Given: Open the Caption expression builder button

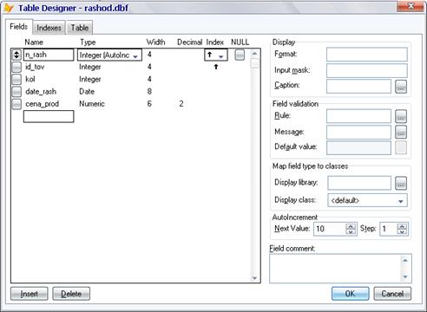Looking at the screenshot, I should (x=401, y=87).
